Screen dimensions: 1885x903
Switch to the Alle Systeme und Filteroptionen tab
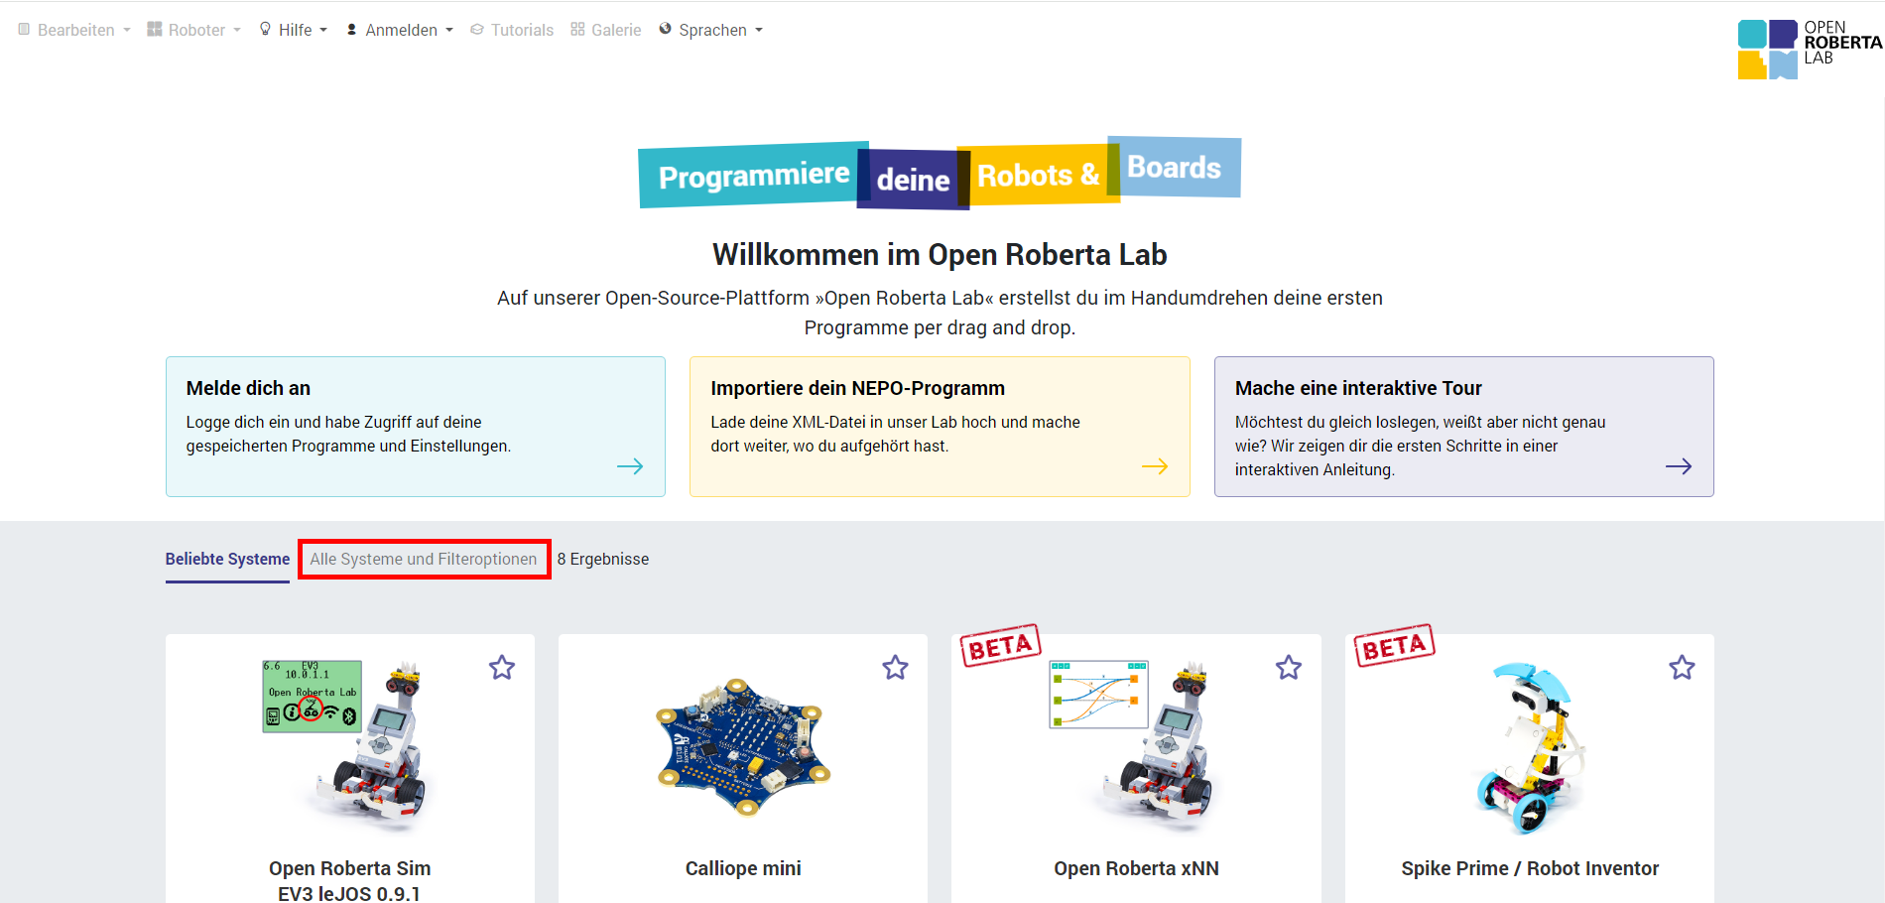point(424,559)
